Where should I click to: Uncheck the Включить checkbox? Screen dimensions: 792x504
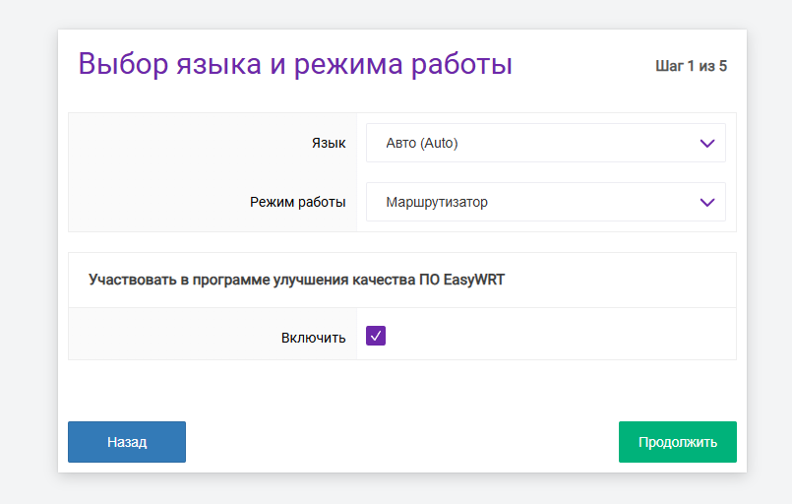[x=376, y=337]
